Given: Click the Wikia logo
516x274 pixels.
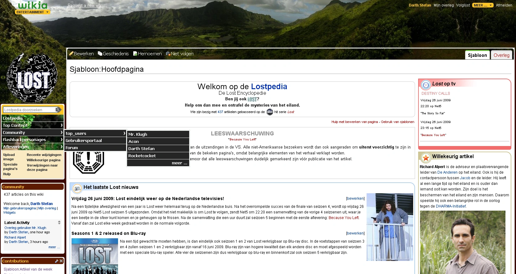Looking at the screenshot, I should 33,5.
